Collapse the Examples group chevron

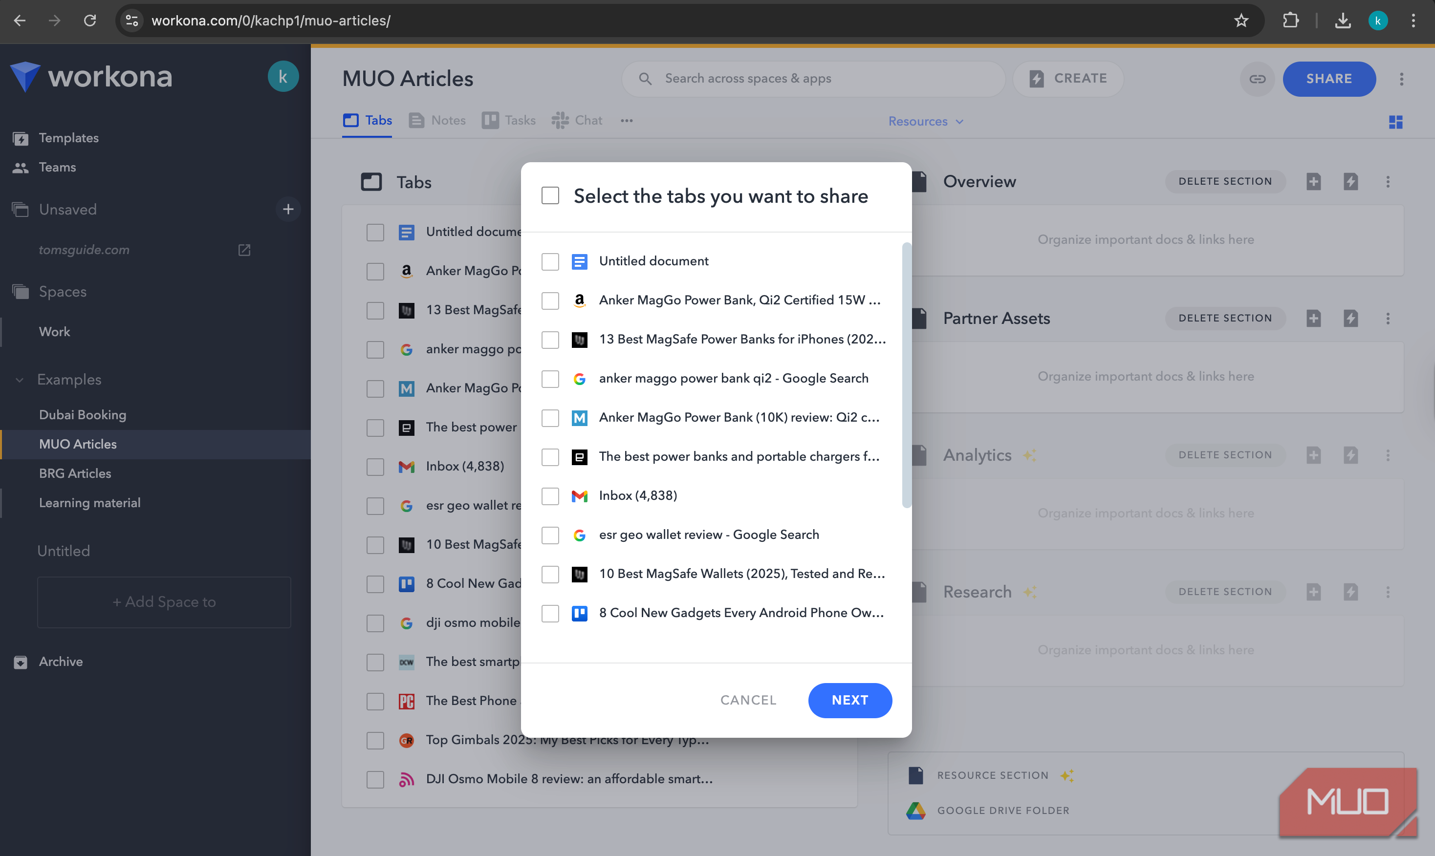click(x=20, y=380)
